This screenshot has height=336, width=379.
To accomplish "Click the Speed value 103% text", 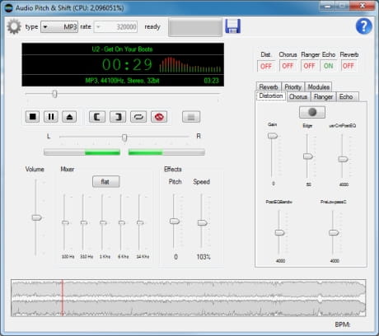I will tap(204, 257).
